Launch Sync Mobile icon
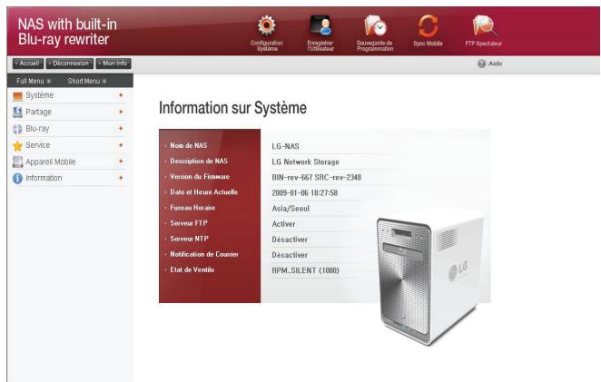This screenshot has width=601, height=382. (428, 25)
